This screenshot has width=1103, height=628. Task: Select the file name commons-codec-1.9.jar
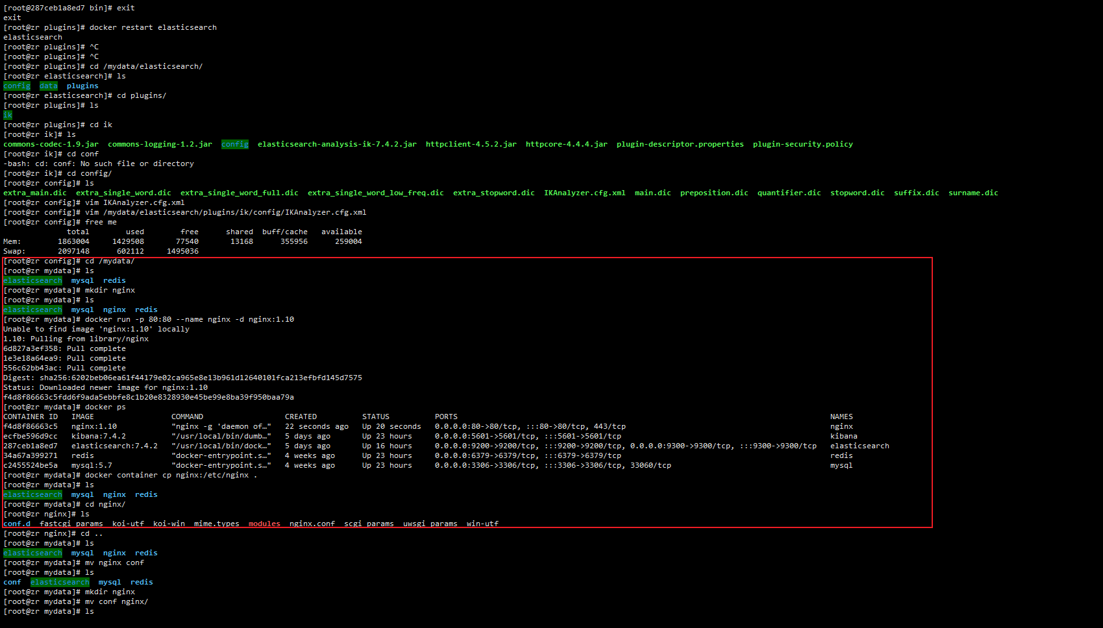pyautogui.click(x=51, y=144)
